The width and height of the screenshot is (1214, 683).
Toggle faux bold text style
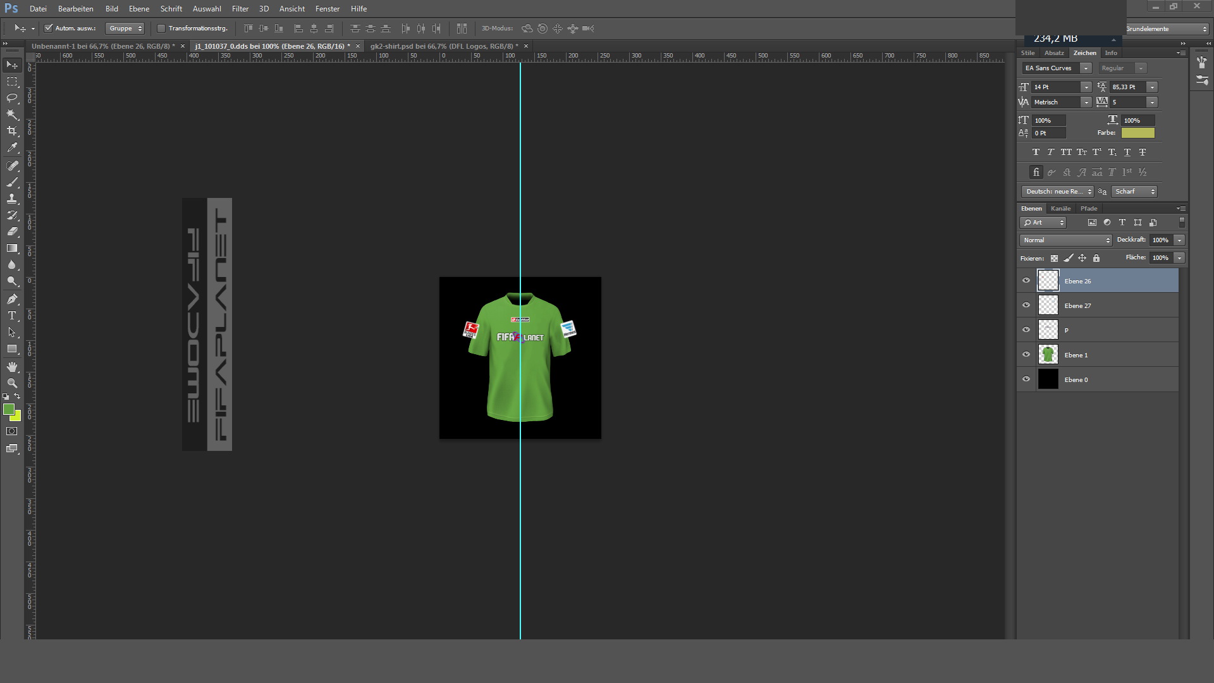click(1036, 152)
